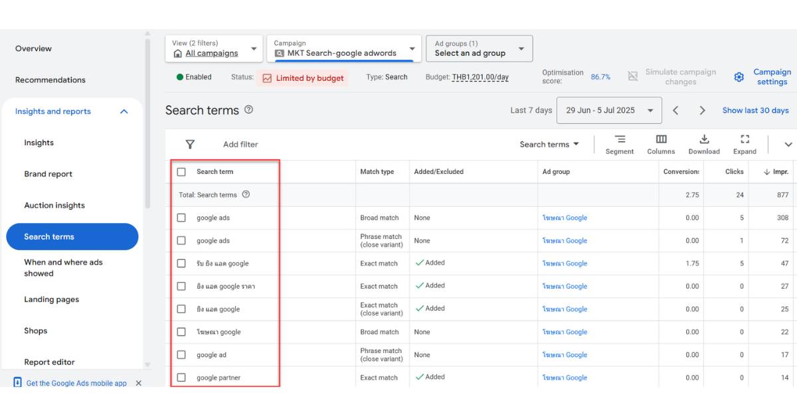Open the filter funnel icon
The image size is (797, 416).
click(x=190, y=144)
